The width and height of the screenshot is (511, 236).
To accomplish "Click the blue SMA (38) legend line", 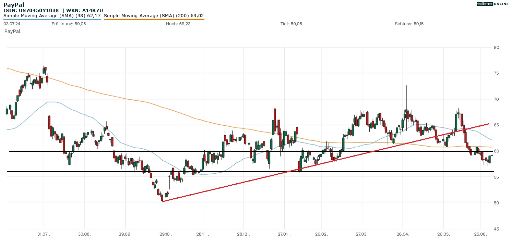I will 52,19.
